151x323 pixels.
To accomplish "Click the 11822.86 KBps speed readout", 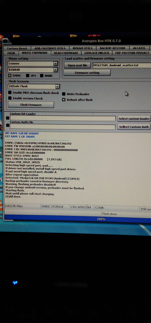I will (14, 206).
